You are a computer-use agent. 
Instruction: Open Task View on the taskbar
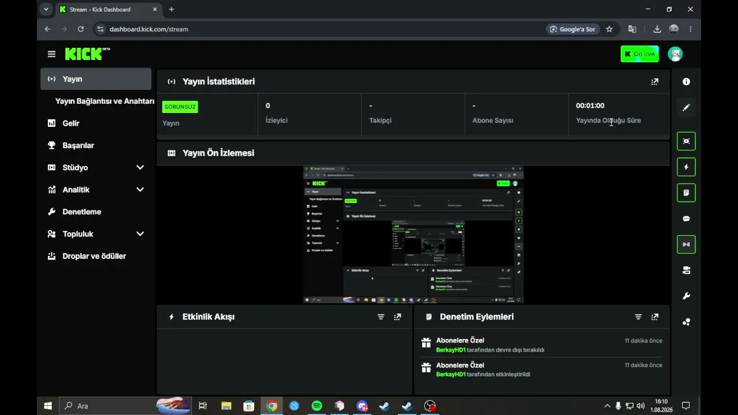[203, 406]
